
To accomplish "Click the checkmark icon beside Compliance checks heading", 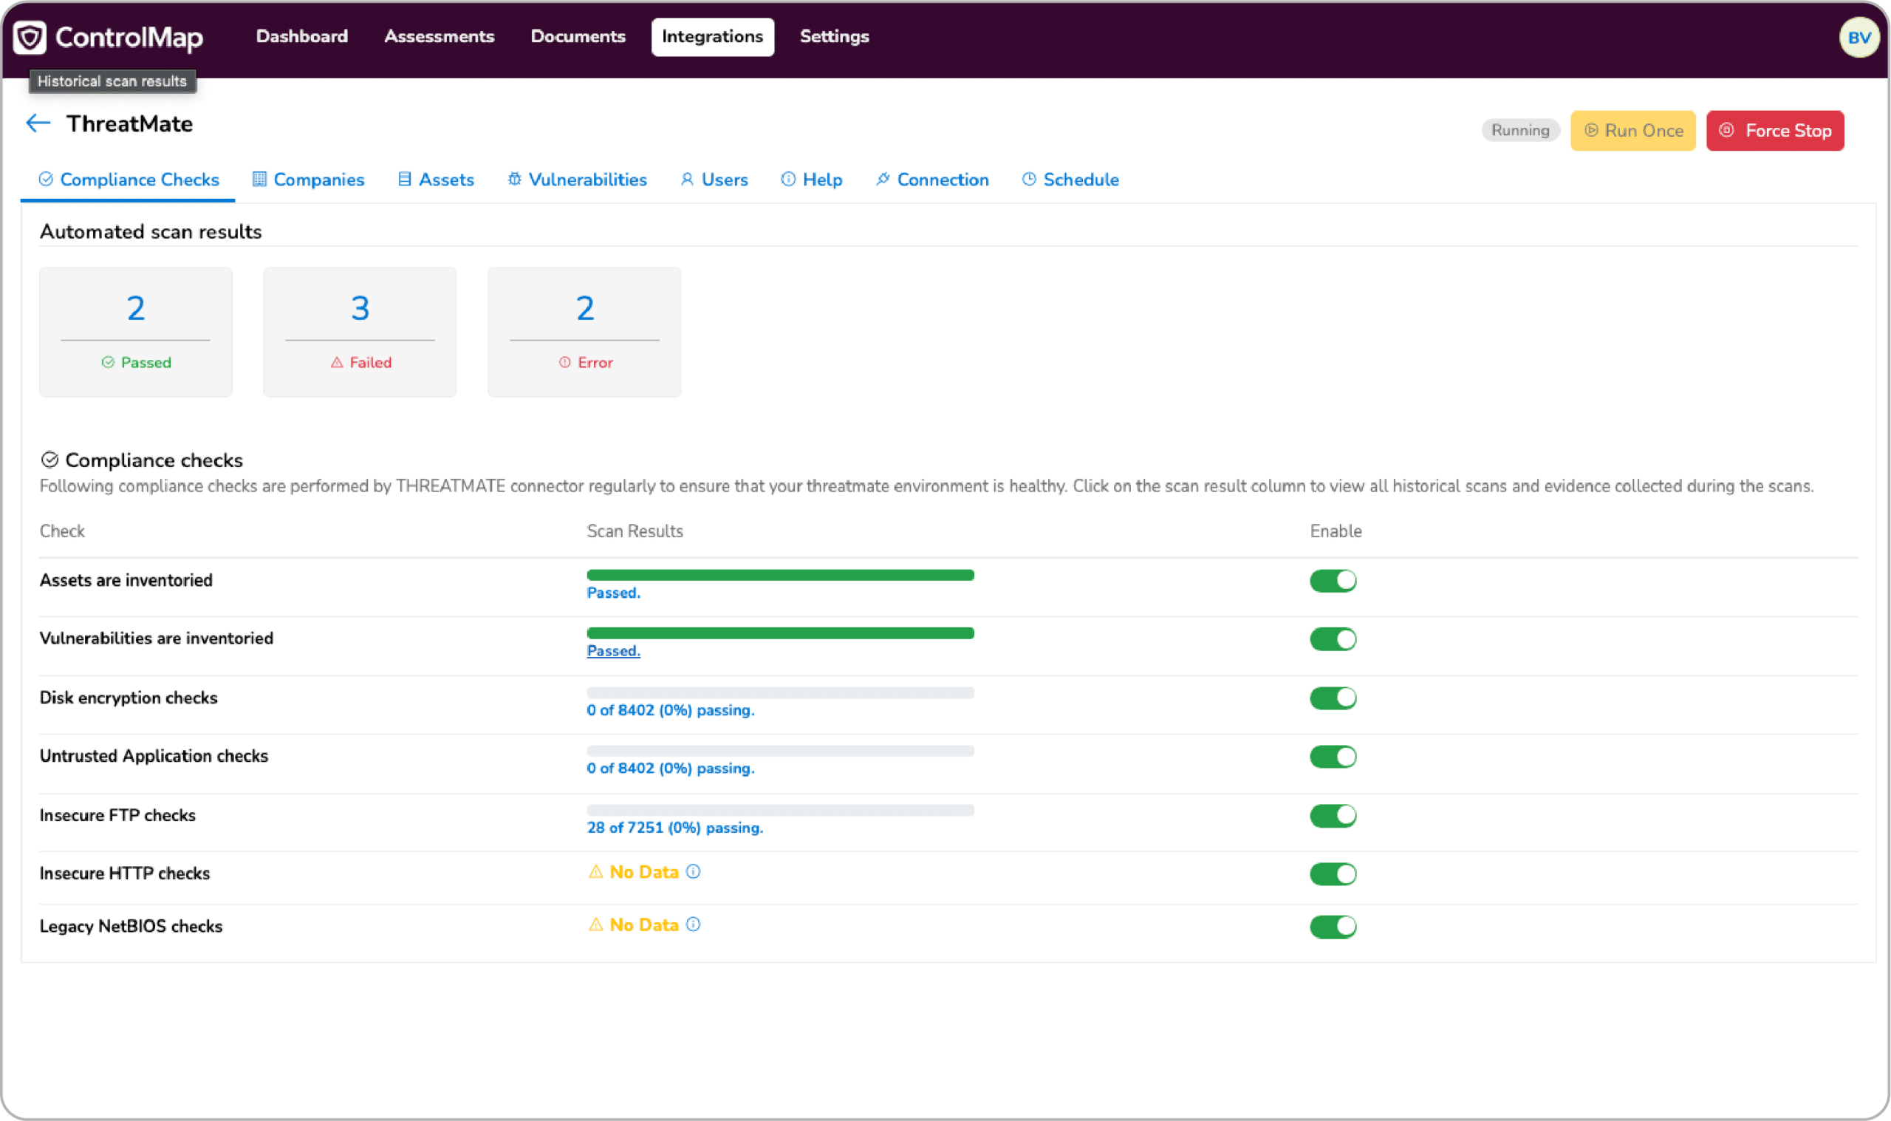I will pyautogui.click(x=49, y=460).
